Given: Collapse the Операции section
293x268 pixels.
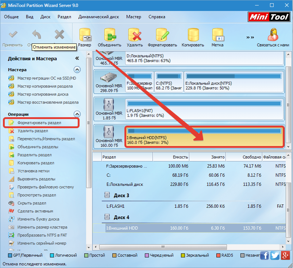Looking at the screenshot, I should [x=77, y=114].
